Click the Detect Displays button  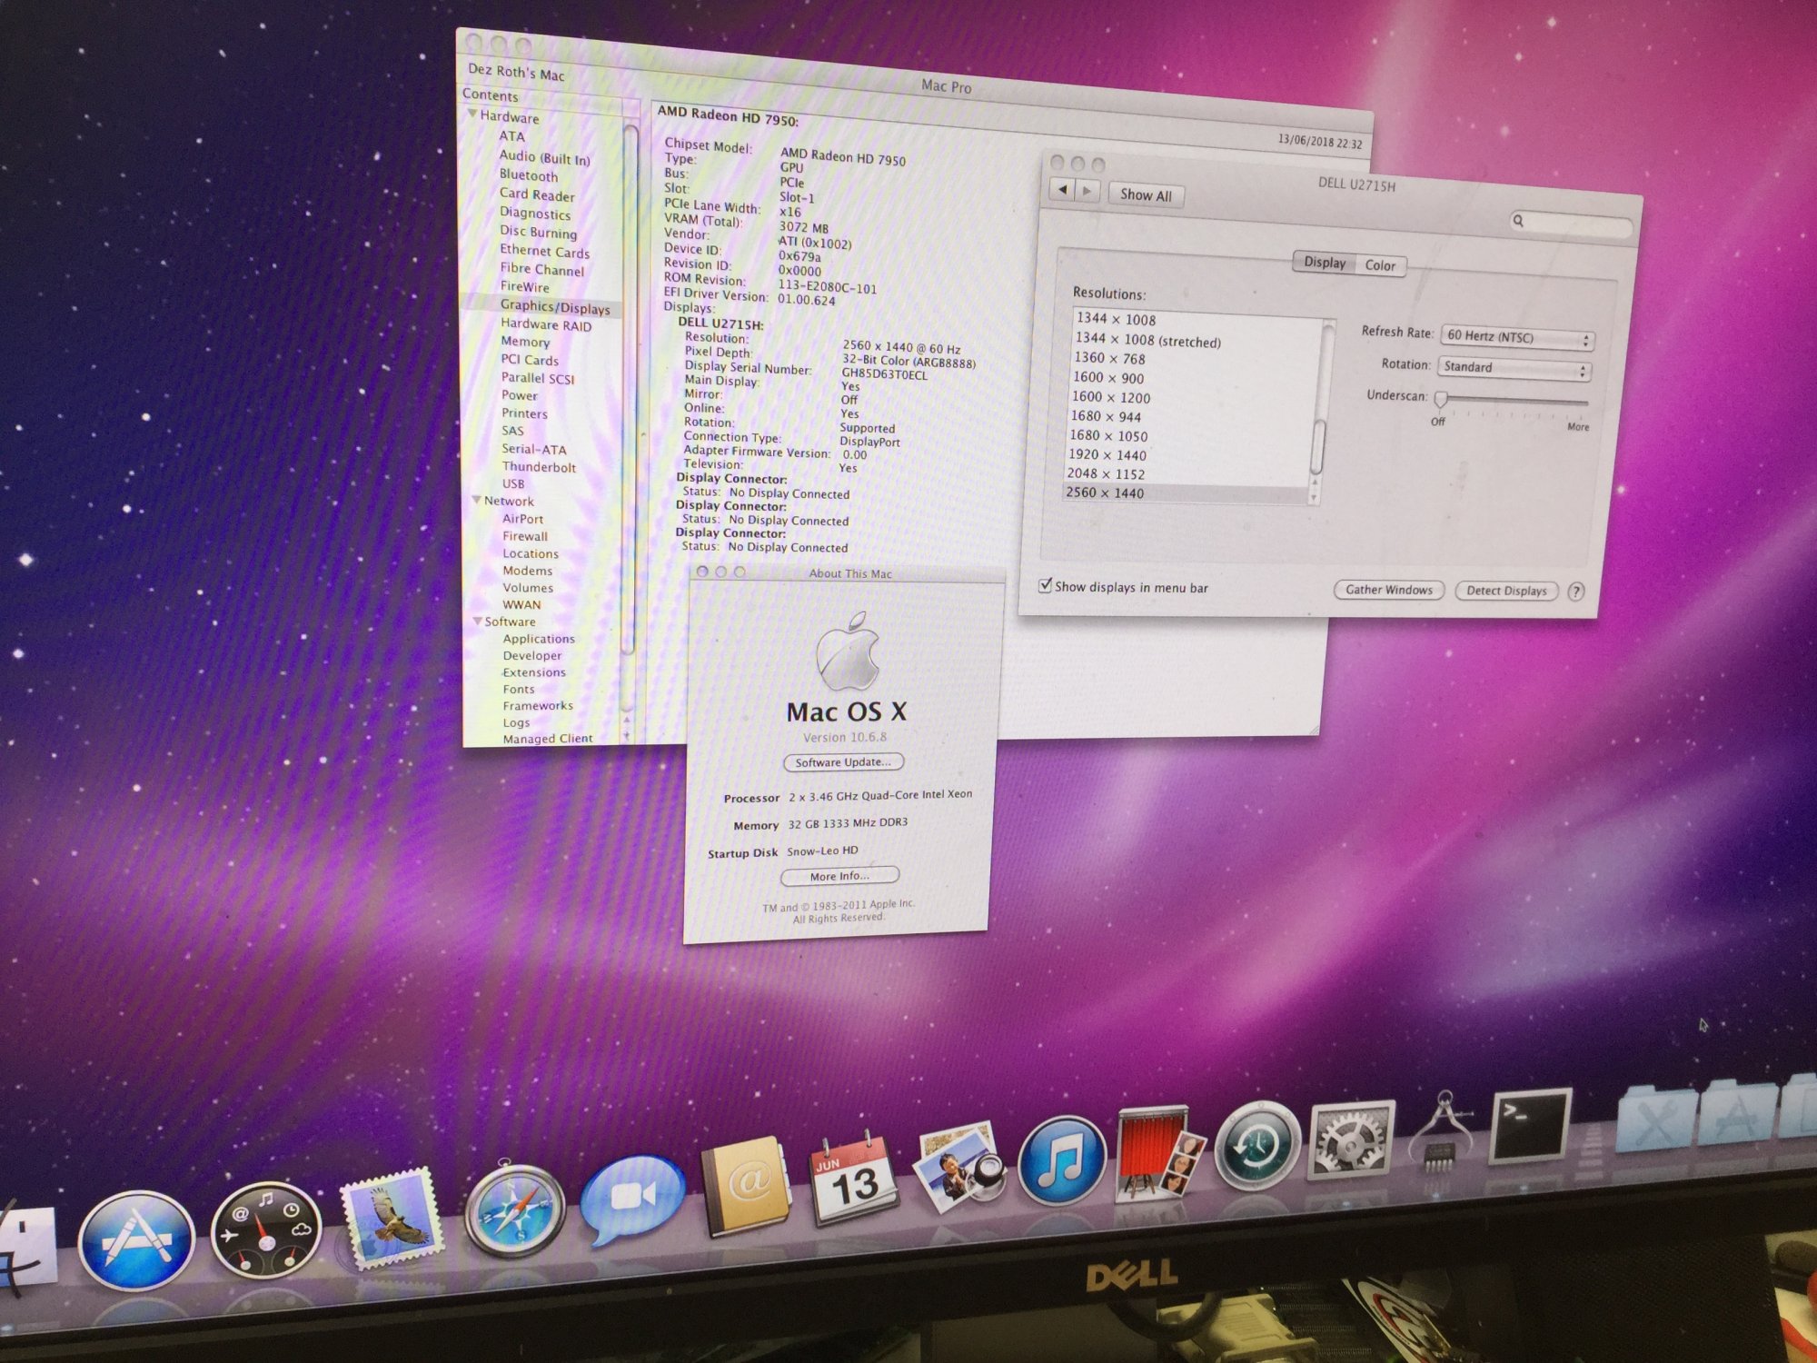pos(1505,591)
